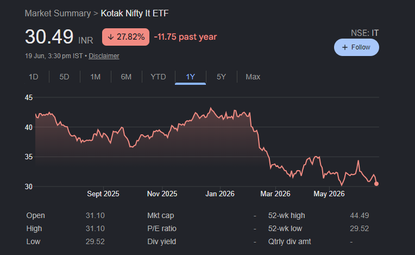Click the plus icon on Follow button
Image resolution: width=415 pixels, height=255 pixels.
pos(344,47)
